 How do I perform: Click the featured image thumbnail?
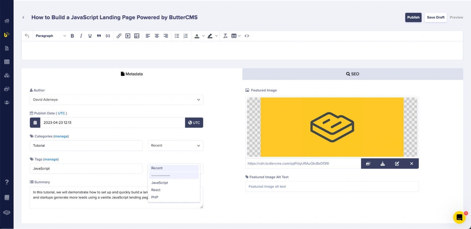pyautogui.click(x=332, y=127)
